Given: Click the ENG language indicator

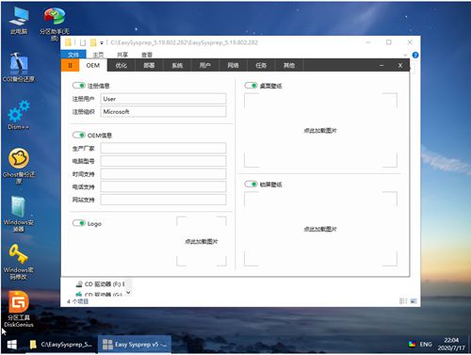Looking at the screenshot, I should point(426,345).
